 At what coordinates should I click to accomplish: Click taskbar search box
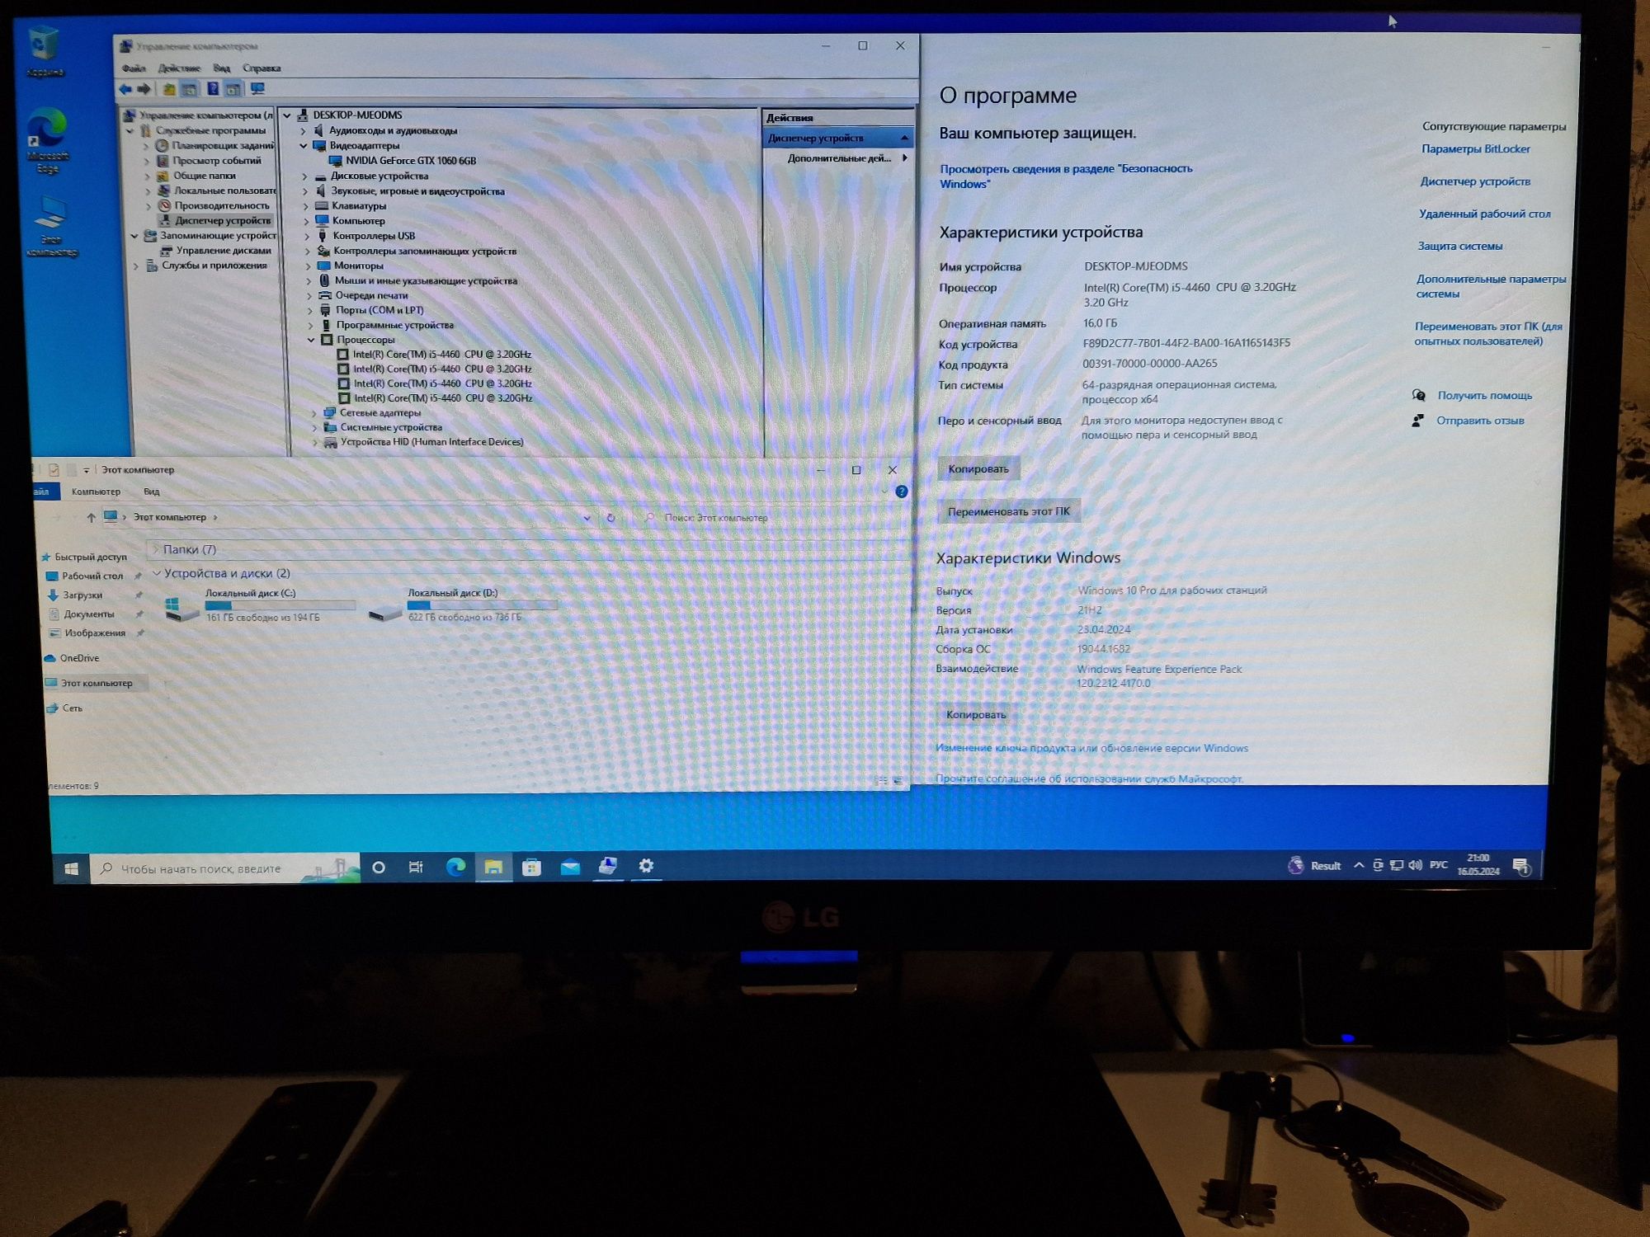(x=225, y=868)
